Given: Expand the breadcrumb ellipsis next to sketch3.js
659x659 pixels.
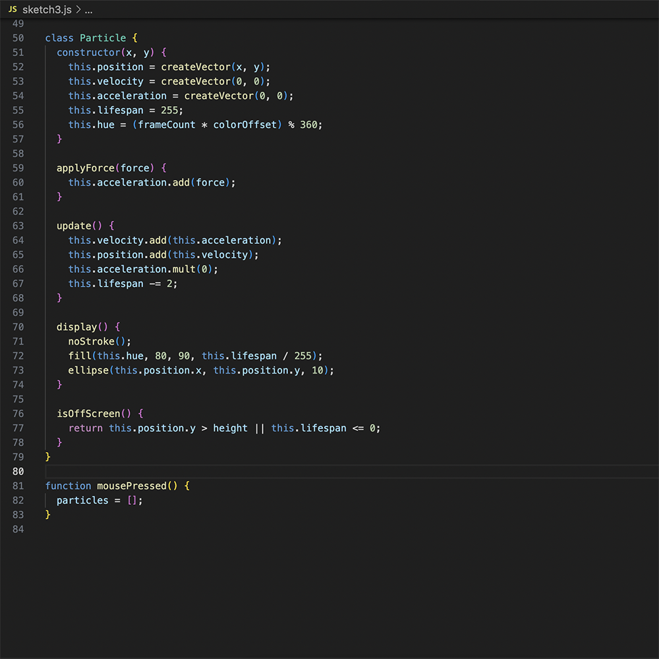Looking at the screenshot, I should [x=88, y=10].
